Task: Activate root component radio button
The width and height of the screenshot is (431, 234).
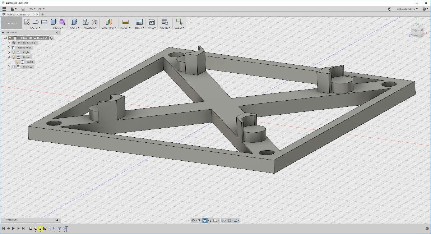Action: tap(52, 38)
